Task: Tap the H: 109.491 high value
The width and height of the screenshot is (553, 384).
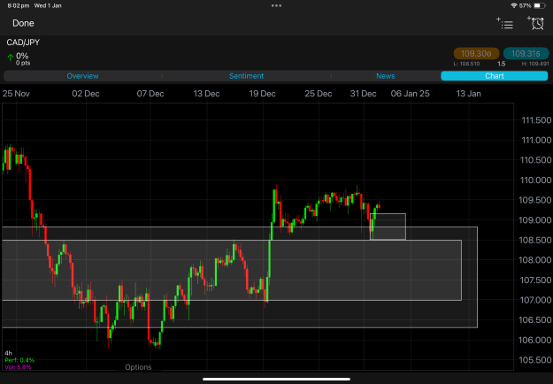Action: [x=535, y=64]
